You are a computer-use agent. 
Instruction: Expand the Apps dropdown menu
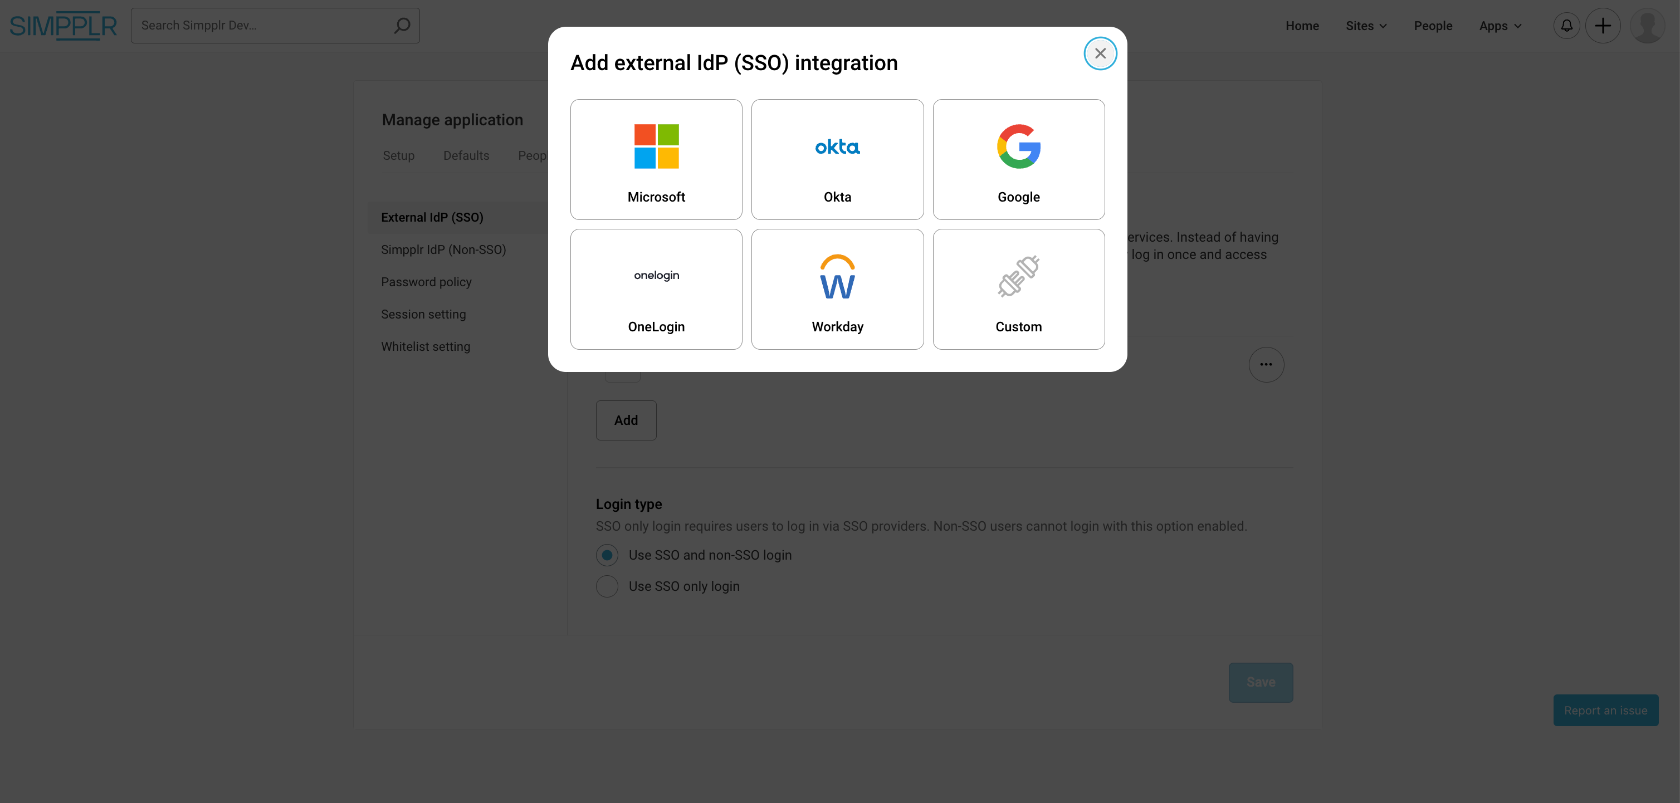point(1500,26)
